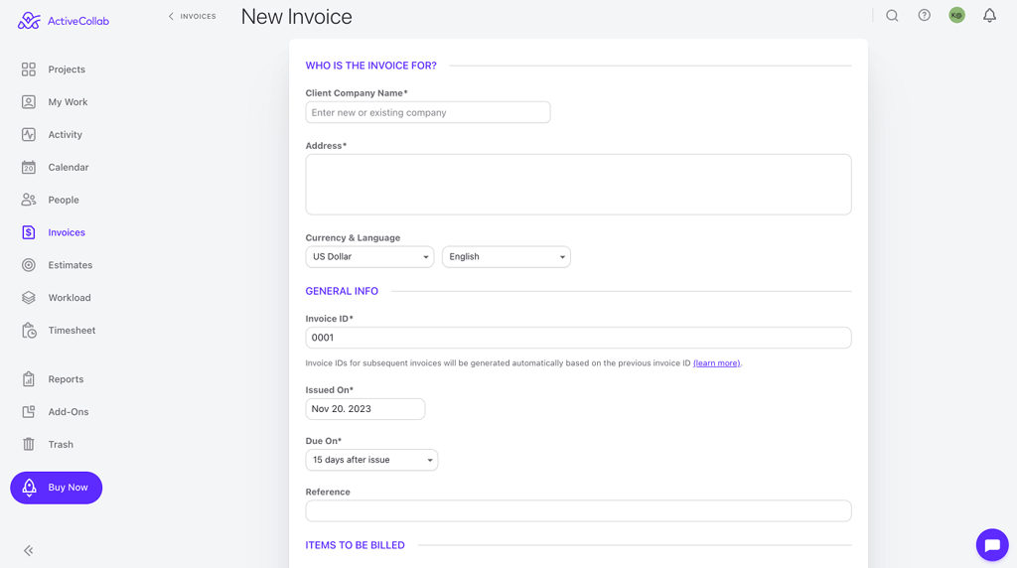Viewport: 1017px width, 568px height.
Task: Click the Due On label
Action: click(324, 441)
